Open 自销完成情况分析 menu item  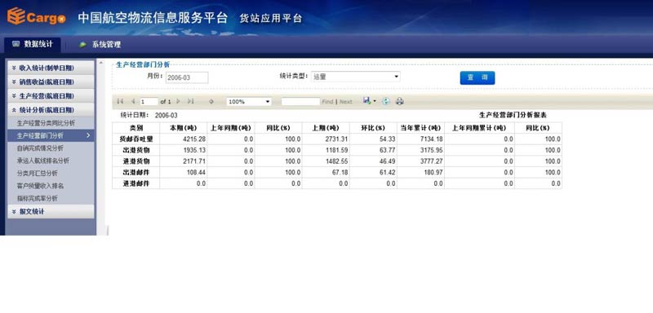click(40, 148)
